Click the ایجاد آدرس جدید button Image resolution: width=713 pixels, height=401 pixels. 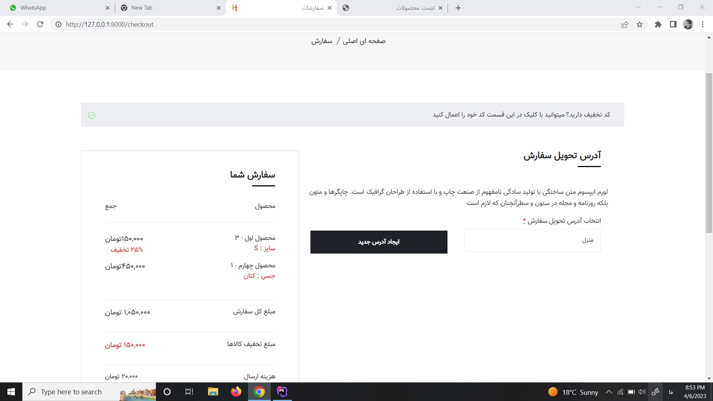(x=379, y=242)
